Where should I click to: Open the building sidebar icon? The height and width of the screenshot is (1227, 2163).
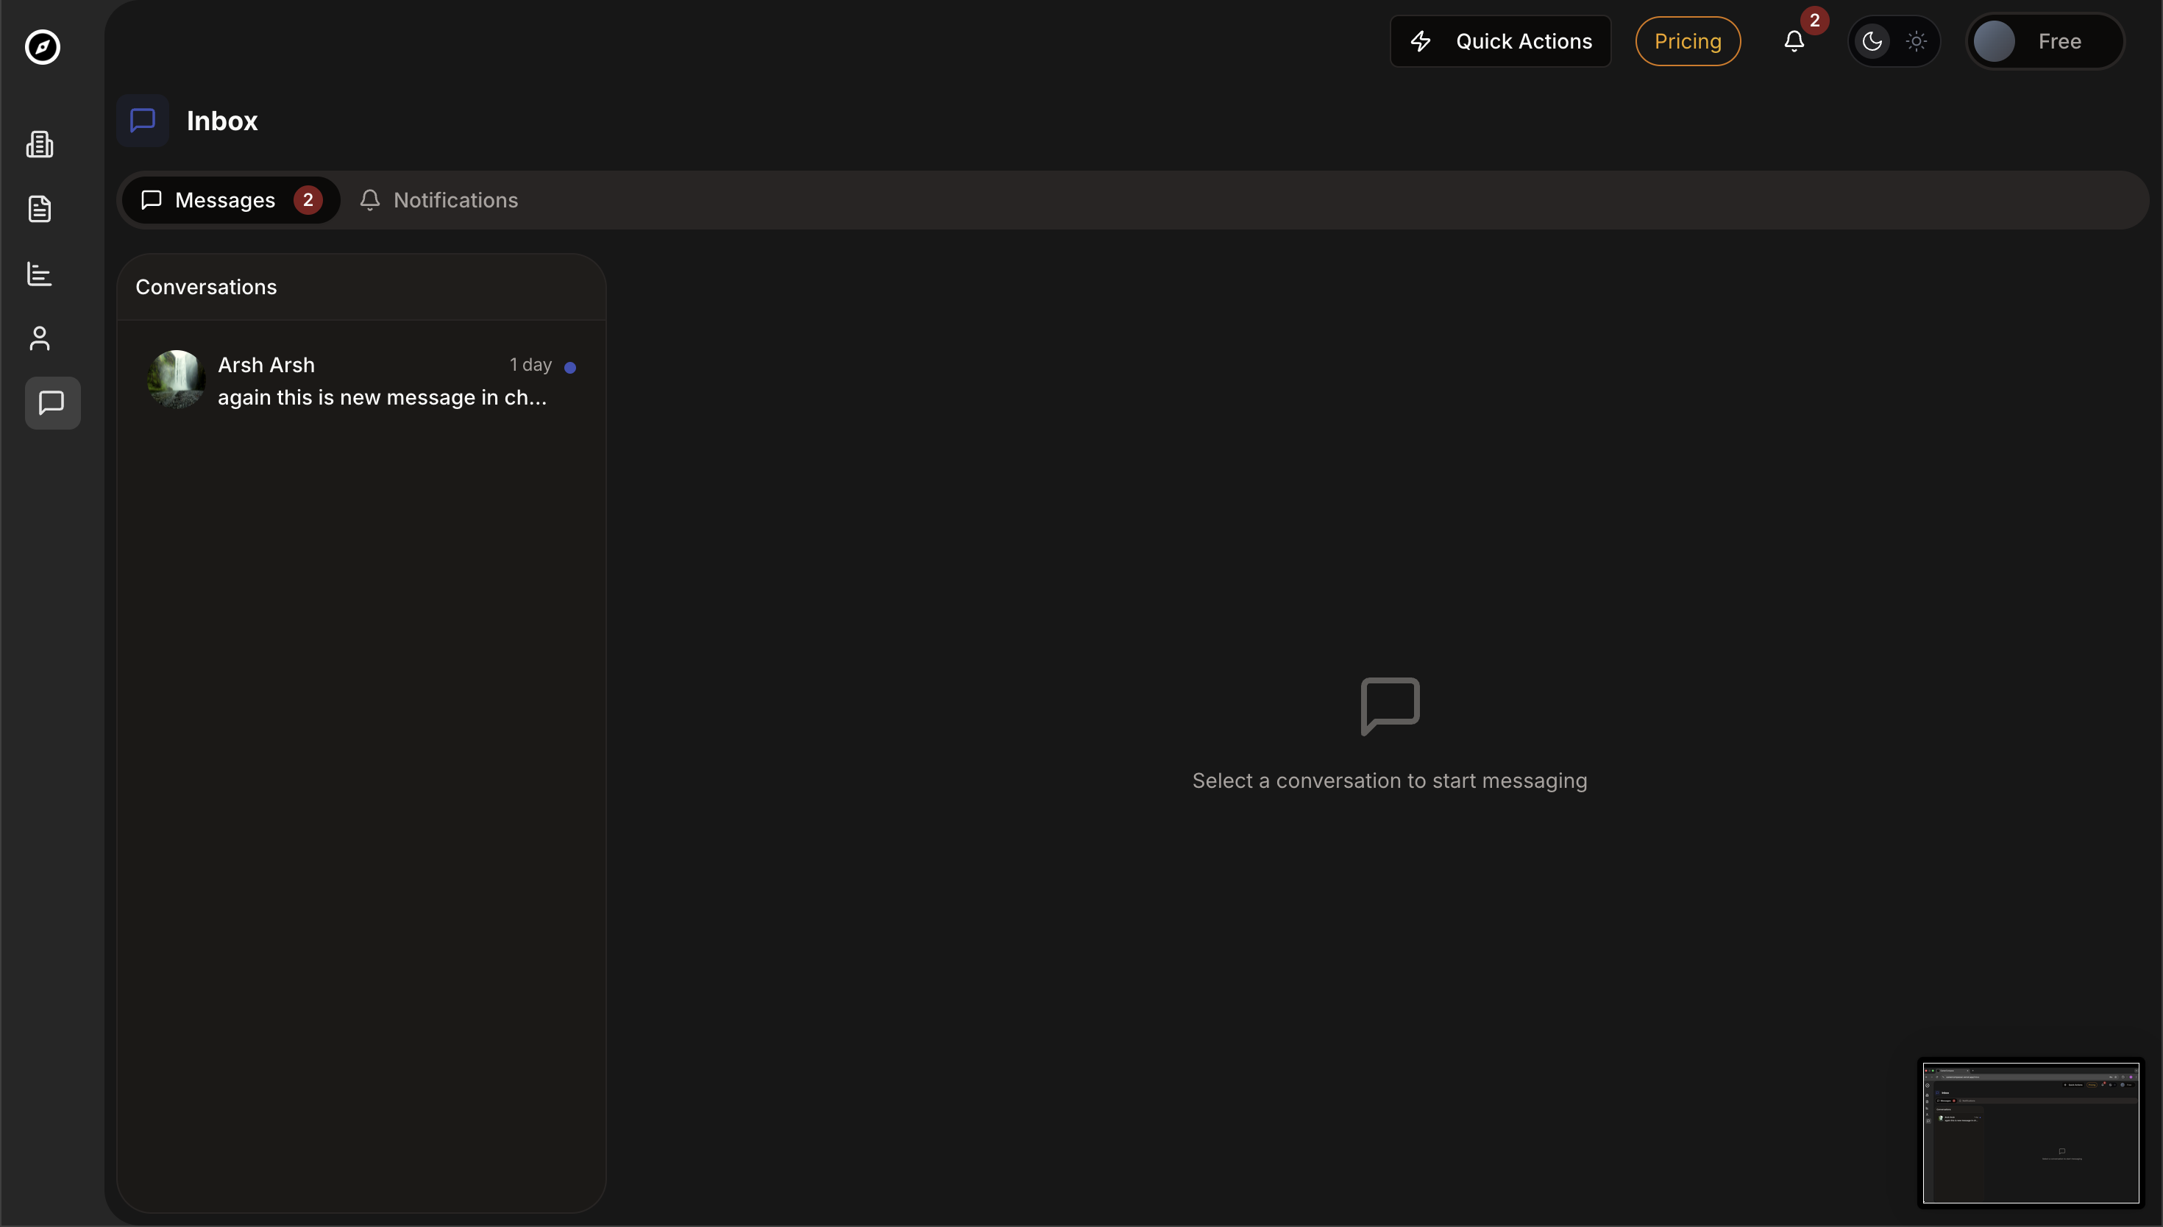pyautogui.click(x=40, y=144)
